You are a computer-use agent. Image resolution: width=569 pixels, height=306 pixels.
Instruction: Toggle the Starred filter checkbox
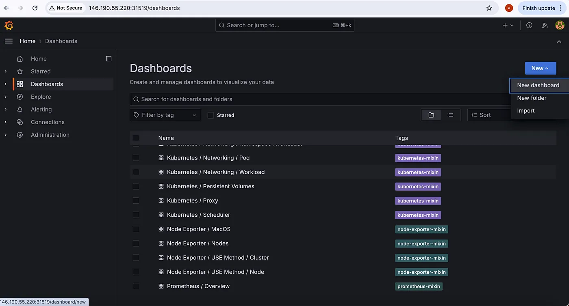point(211,115)
